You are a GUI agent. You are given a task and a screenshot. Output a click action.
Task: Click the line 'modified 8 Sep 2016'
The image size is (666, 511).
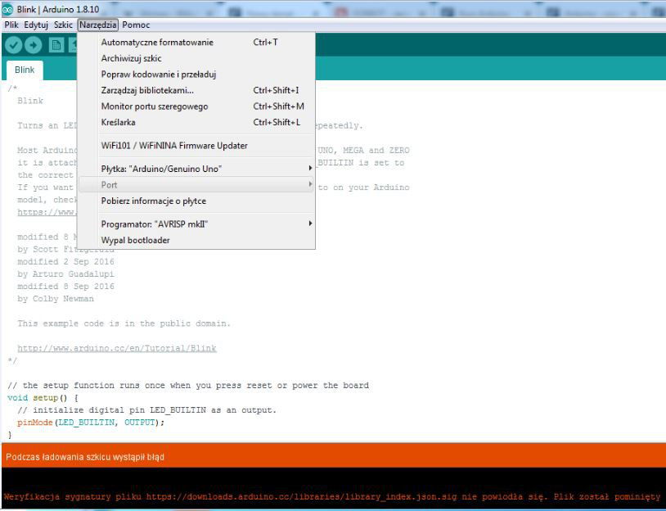click(65, 287)
